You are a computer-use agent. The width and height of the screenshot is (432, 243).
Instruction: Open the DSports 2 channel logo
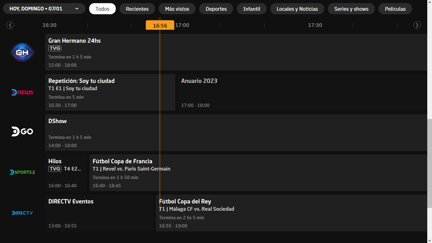(22, 172)
